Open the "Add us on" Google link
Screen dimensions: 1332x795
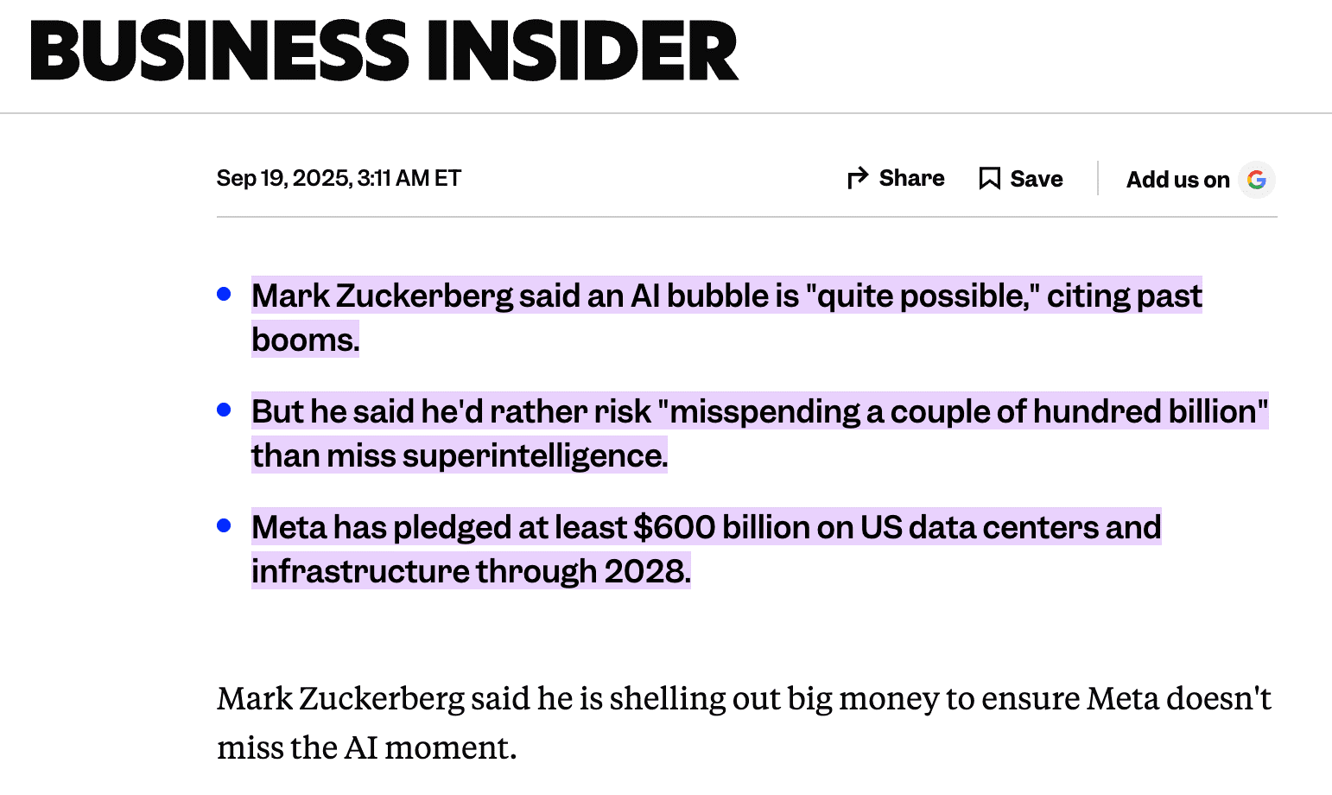(x=1177, y=180)
